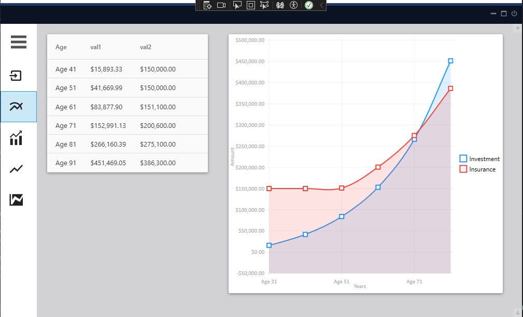Viewport: 523px width, 317px height.
Task: Open the hamburger menu
Action: tap(18, 42)
